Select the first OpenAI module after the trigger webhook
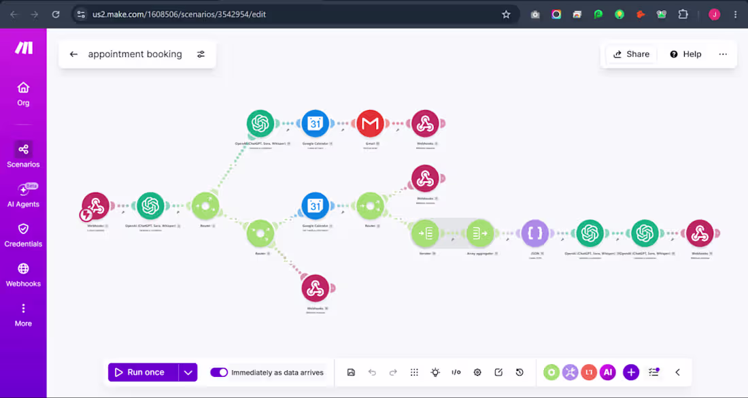 point(150,206)
